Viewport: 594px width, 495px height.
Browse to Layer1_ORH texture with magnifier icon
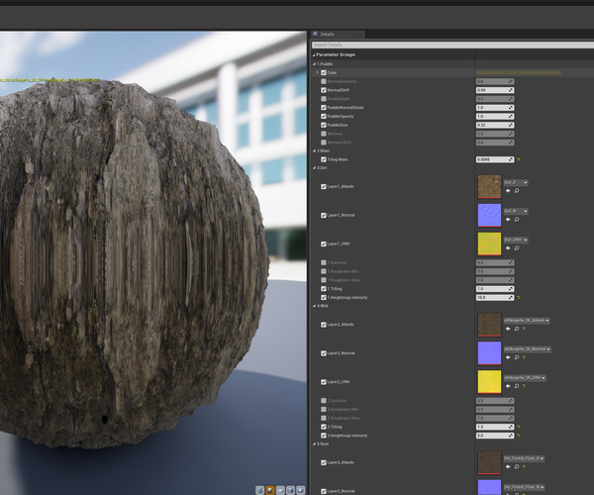pyautogui.click(x=517, y=248)
